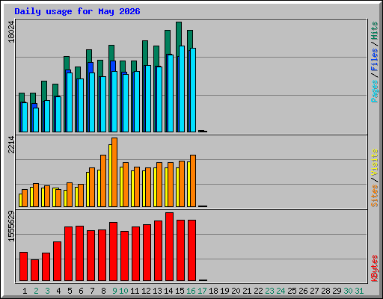
Task: Select the KBytes legend label
Action: (x=374, y=268)
